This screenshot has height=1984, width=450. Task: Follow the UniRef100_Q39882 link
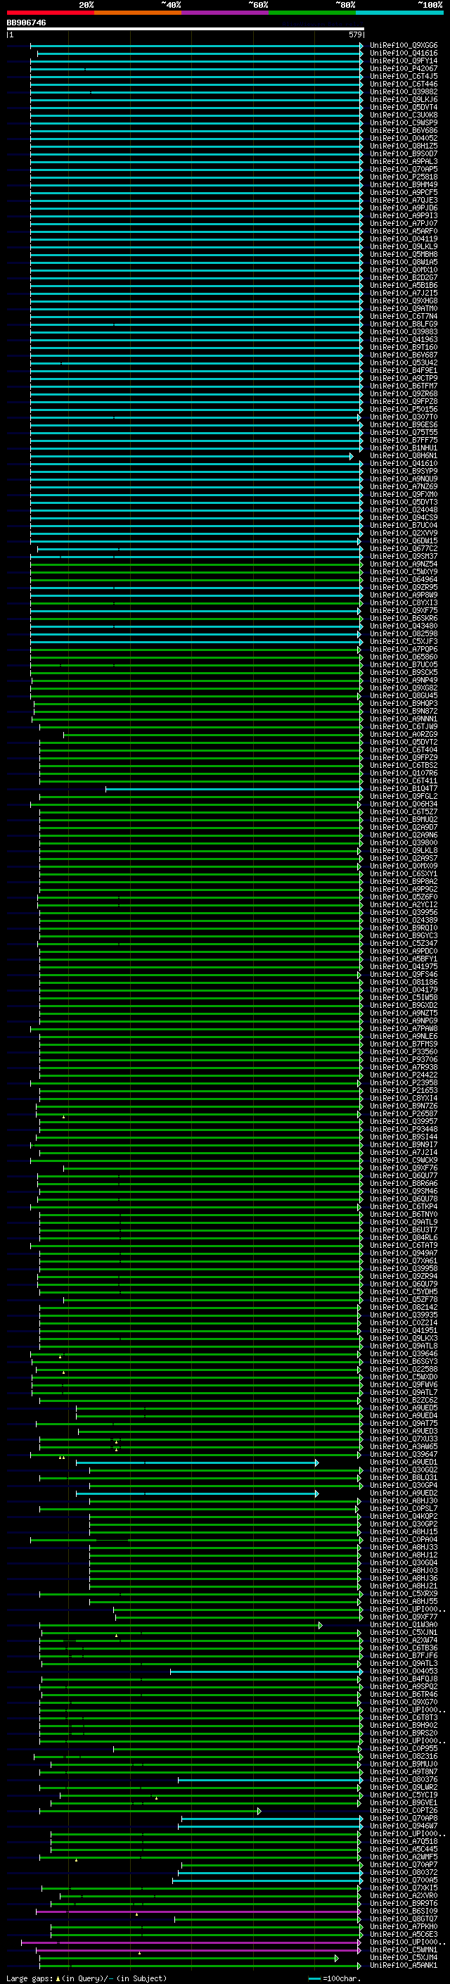(404, 91)
